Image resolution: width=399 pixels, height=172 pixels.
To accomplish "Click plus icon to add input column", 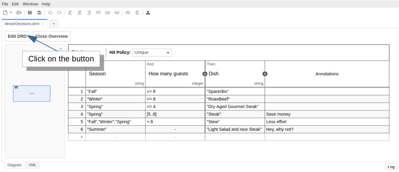I will (205, 74).
